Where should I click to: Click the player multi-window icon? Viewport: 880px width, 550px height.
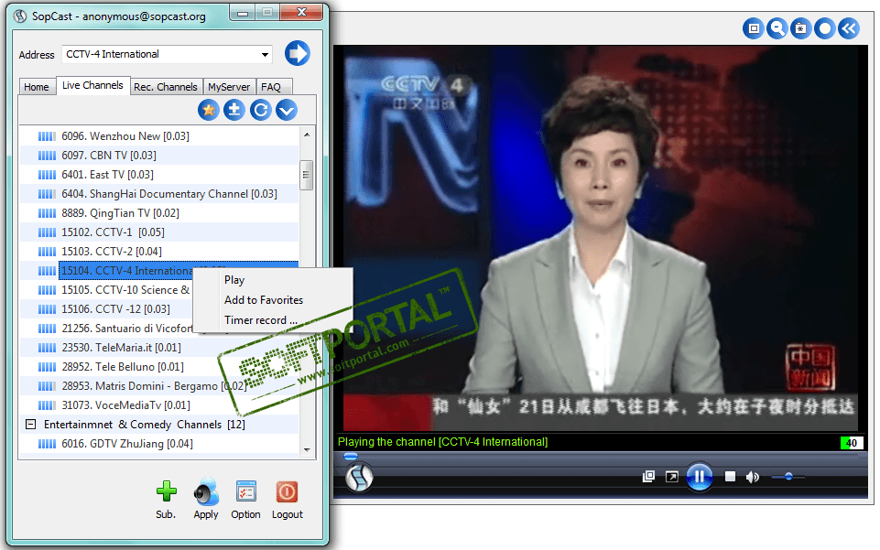coord(648,477)
